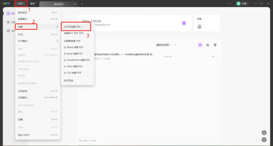Open the 文件 menu
Screen dimensions: 273x146
pyautogui.click(x=21, y=3)
